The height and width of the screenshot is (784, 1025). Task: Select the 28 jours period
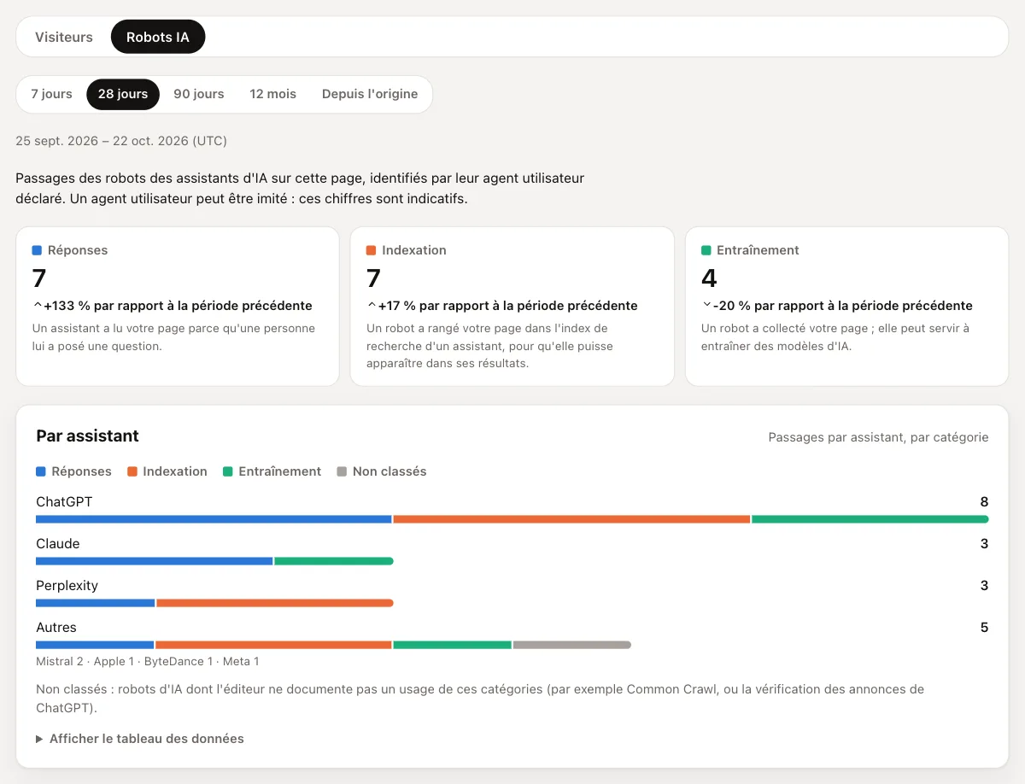point(123,94)
